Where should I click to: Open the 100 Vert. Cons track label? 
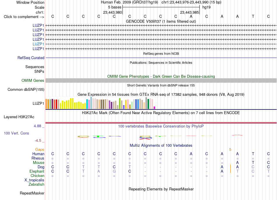pos(16,133)
